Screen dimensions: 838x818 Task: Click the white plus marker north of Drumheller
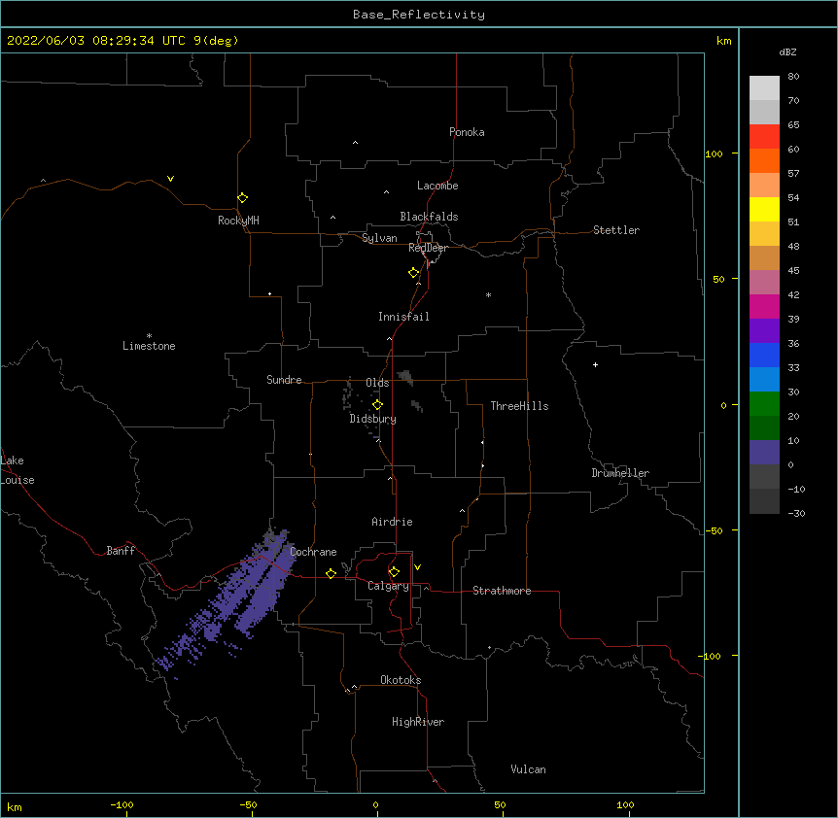[595, 364]
